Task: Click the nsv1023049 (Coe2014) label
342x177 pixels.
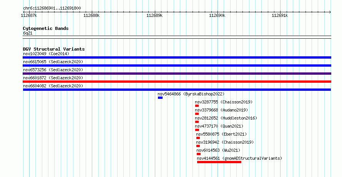Action: (46, 54)
